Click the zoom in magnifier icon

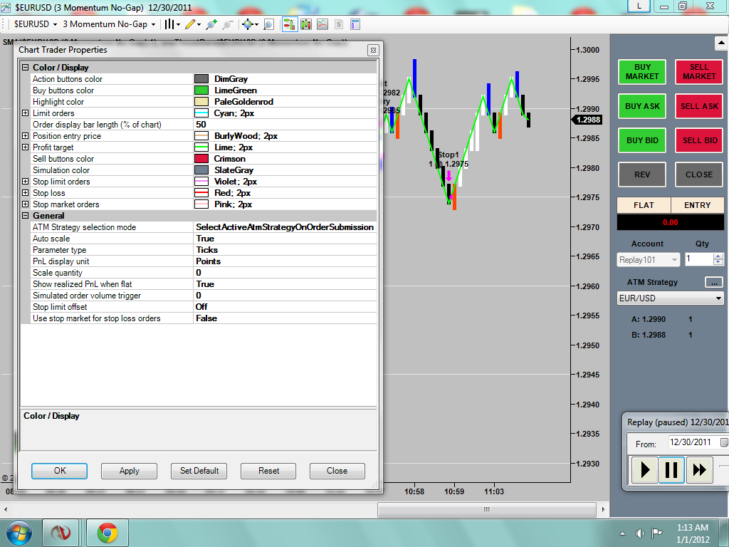(211, 24)
